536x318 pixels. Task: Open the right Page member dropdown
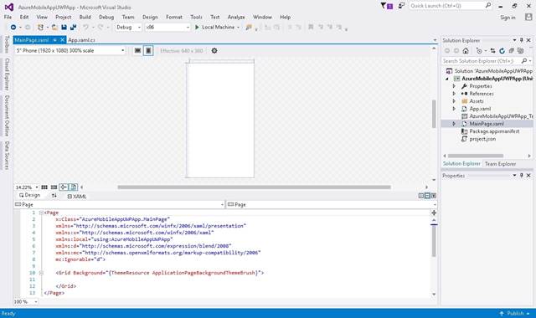pyautogui.click(x=332, y=204)
